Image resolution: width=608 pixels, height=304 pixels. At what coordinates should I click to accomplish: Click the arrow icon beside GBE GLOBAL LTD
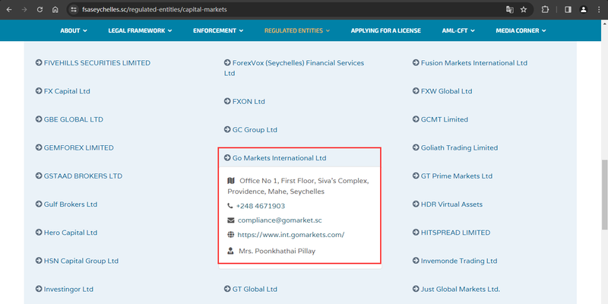[x=39, y=119]
